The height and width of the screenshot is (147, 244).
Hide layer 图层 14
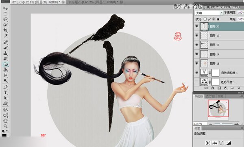pos(197,54)
